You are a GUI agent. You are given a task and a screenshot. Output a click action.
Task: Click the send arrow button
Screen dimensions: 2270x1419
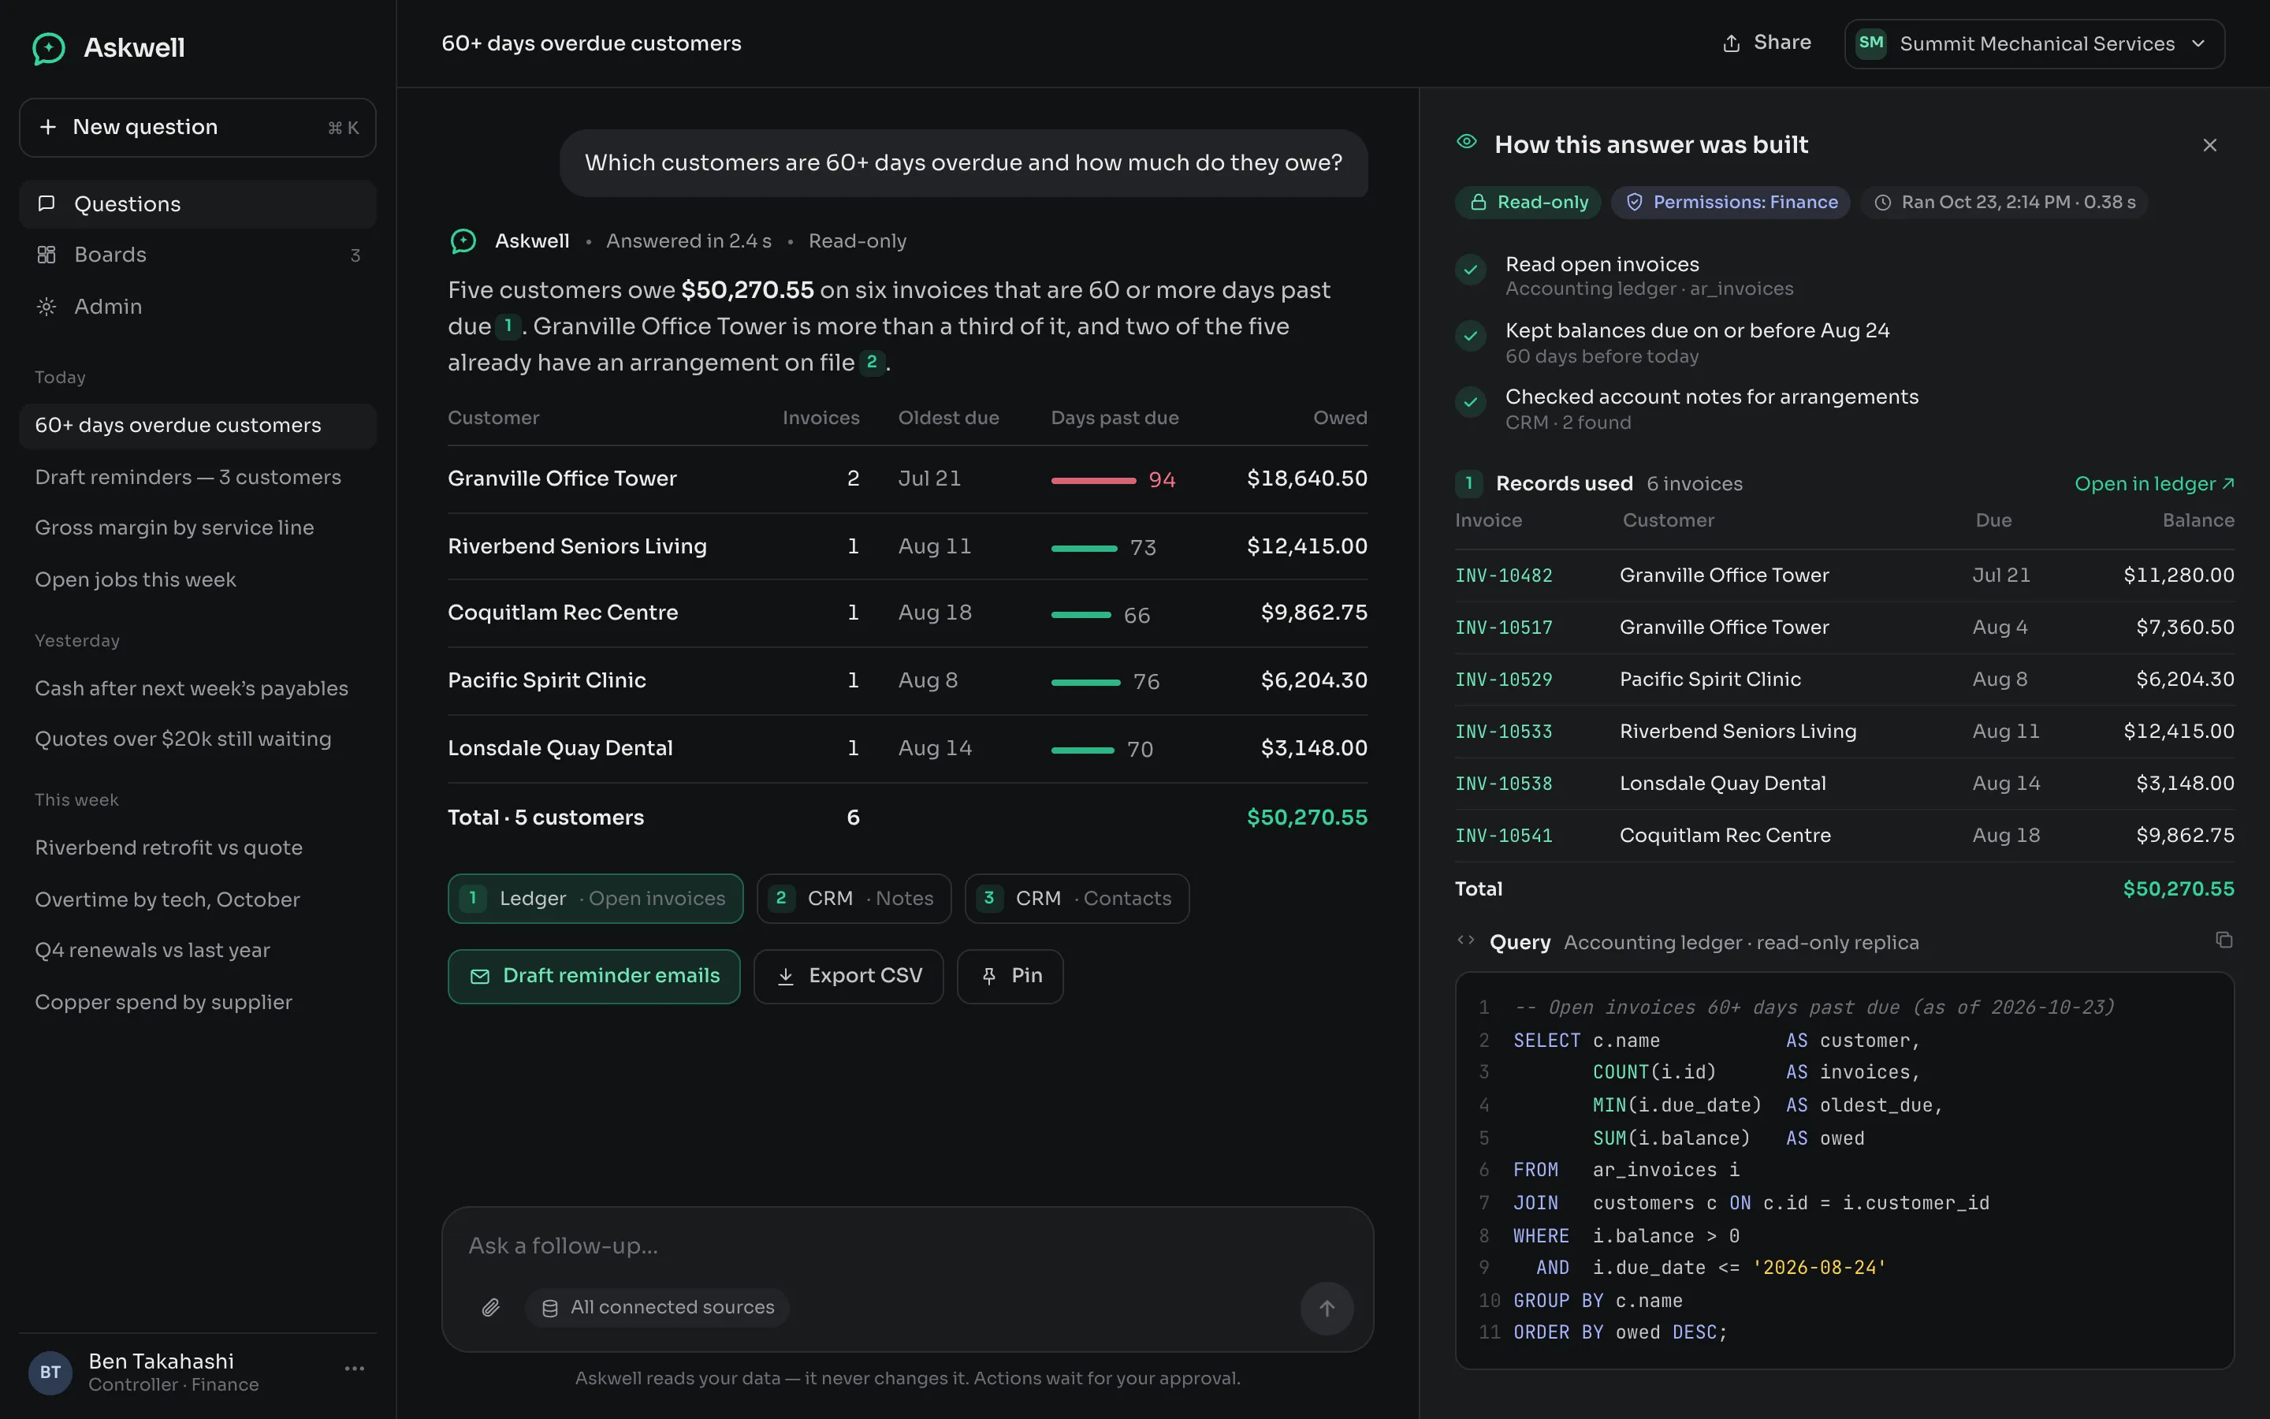tap(1327, 1309)
